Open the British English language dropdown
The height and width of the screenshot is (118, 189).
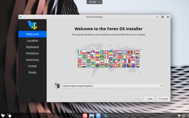112,86
